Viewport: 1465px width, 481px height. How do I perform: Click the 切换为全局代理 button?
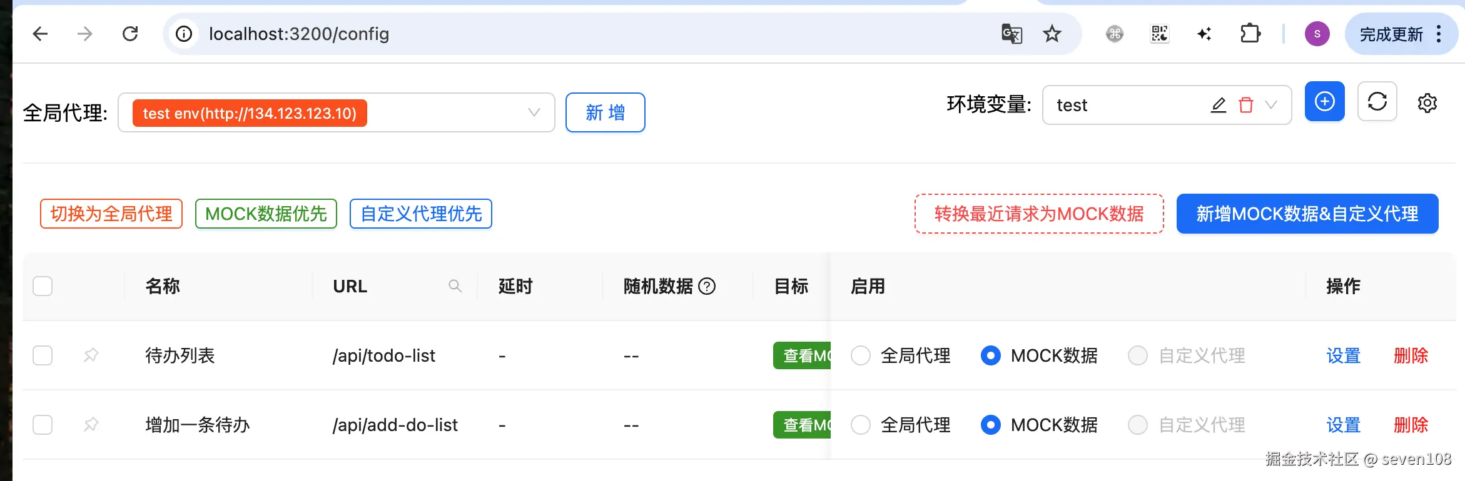click(111, 214)
